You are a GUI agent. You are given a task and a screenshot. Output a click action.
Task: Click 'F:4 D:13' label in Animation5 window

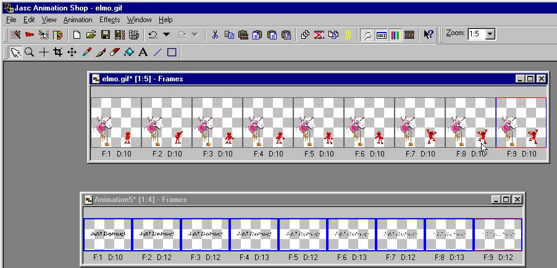pos(254,258)
